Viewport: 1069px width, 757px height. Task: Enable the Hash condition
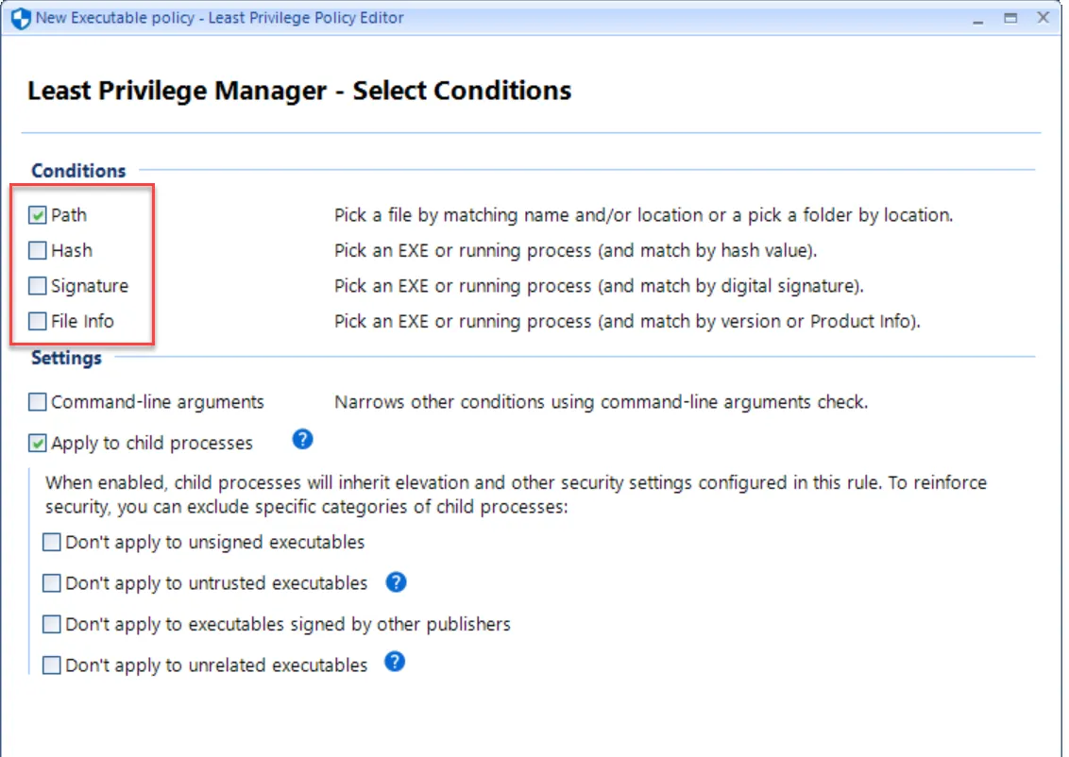click(38, 250)
